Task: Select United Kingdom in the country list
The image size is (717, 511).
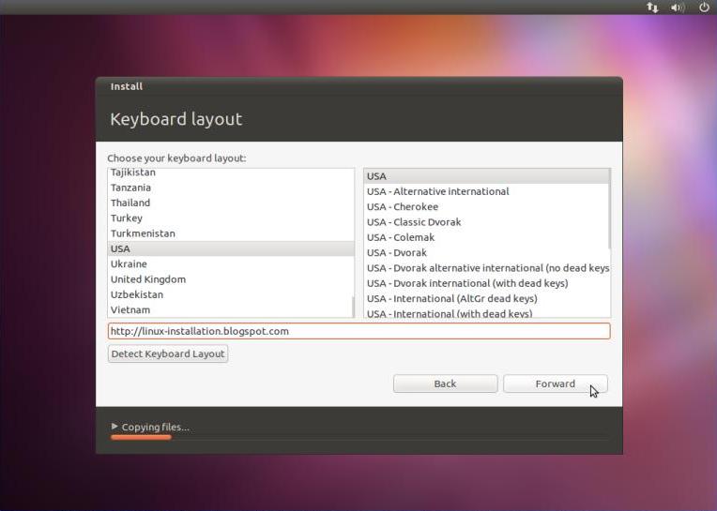Action: pyautogui.click(x=231, y=279)
